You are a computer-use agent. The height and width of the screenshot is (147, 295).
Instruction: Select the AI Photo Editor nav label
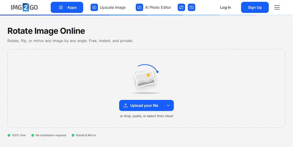click(158, 7)
